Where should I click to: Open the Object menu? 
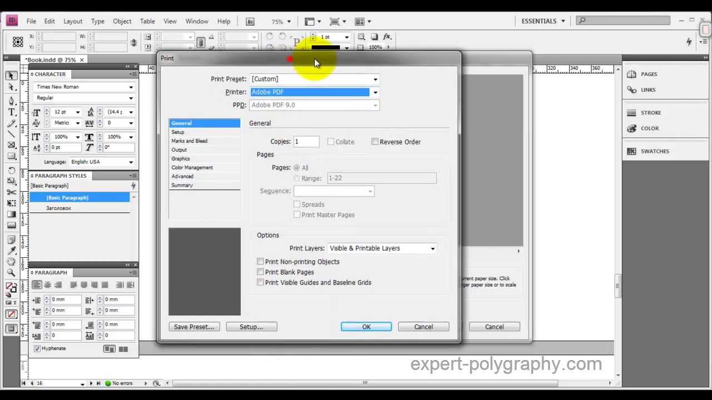(122, 21)
